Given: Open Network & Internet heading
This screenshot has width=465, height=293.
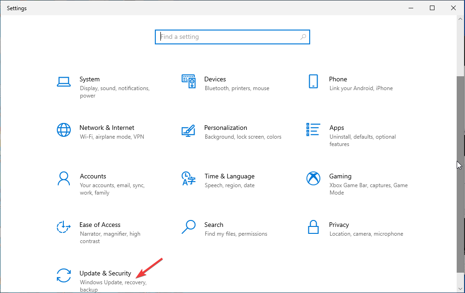Looking at the screenshot, I should click(107, 128).
